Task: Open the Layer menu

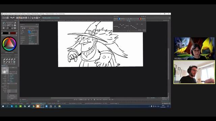Action: coord(14,15)
